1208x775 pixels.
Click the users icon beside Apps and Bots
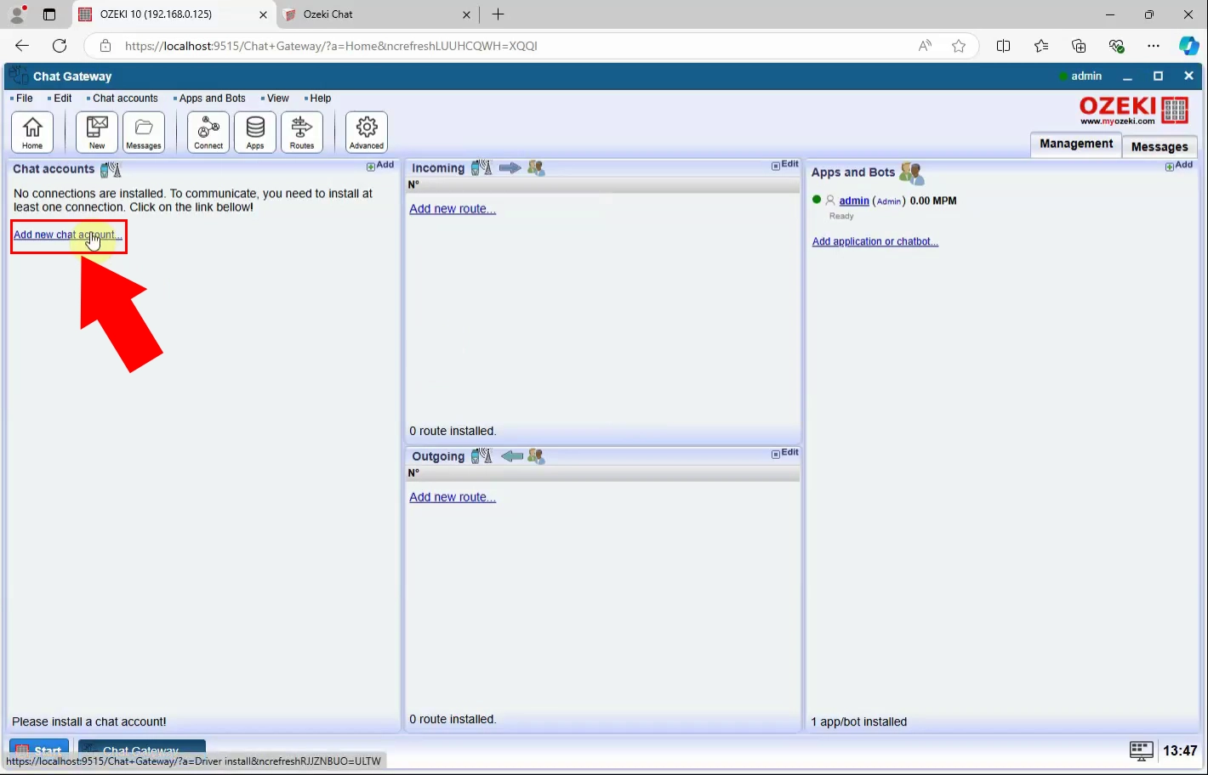(911, 173)
